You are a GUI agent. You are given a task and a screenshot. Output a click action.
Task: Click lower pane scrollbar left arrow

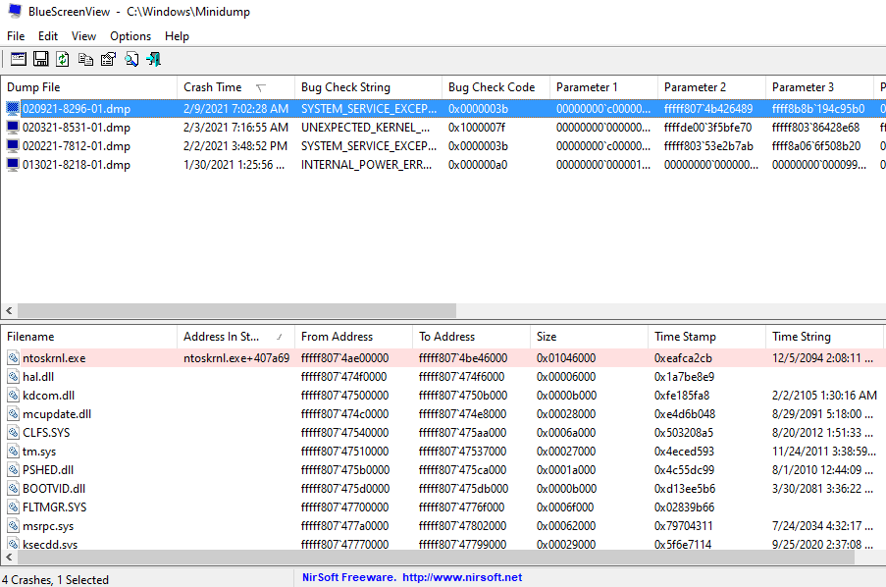point(9,557)
